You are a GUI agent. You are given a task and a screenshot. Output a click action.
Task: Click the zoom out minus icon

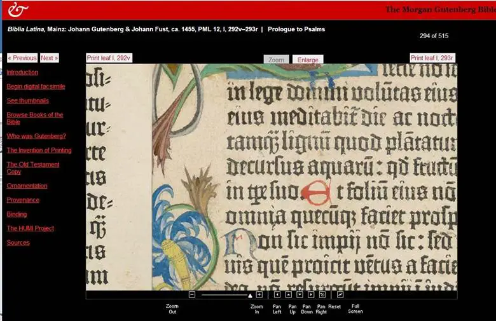tap(191, 294)
